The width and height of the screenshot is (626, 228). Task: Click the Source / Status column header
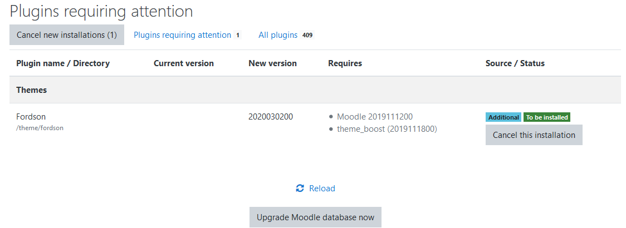click(x=515, y=63)
